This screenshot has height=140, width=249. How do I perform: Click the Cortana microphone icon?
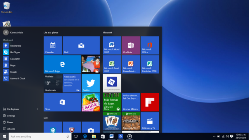point(68,136)
